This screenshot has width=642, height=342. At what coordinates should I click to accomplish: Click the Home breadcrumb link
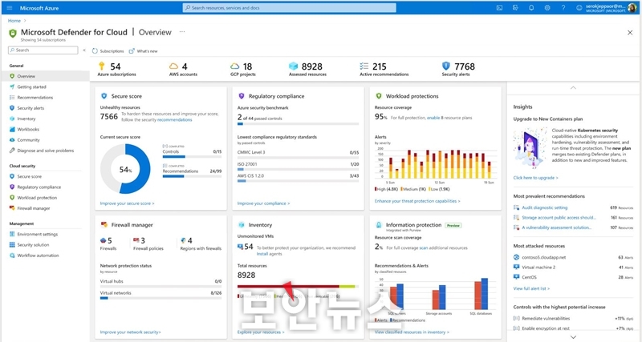14,21
